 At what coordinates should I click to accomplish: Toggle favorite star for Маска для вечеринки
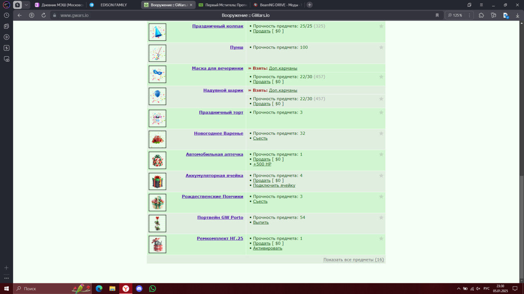pyautogui.click(x=381, y=77)
